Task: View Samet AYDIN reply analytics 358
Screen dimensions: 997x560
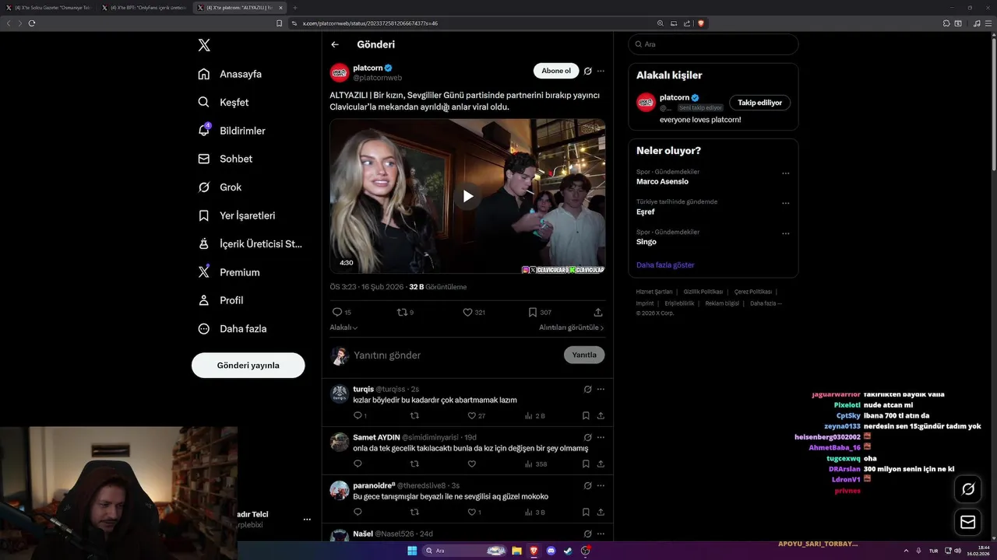Action: tap(536, 464)
